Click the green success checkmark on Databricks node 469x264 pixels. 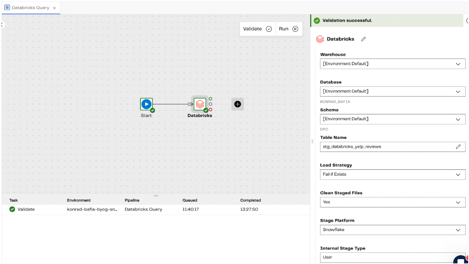[206, 110]
